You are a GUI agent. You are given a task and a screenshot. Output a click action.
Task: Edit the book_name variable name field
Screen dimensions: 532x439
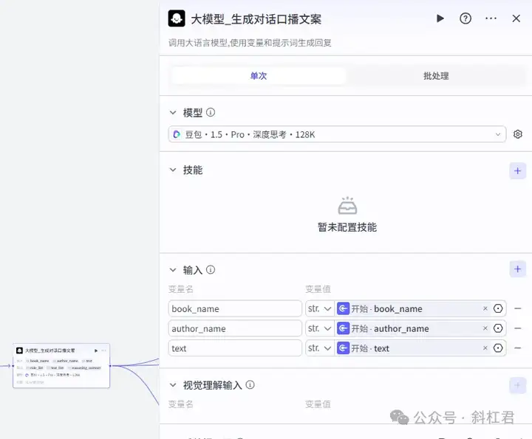235,308
